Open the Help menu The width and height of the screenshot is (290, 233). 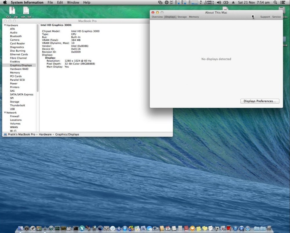(x=87, y=2)
